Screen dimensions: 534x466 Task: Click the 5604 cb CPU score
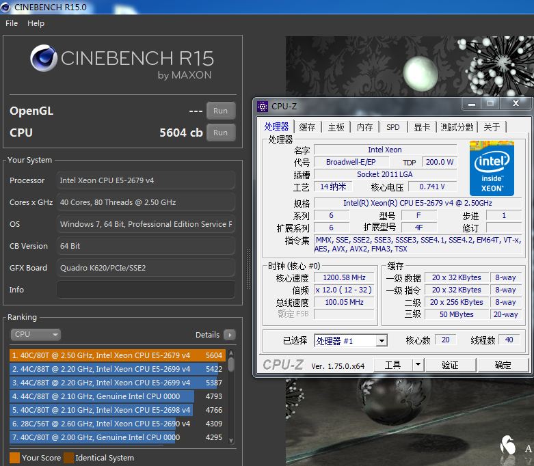[x=181, y=133]
